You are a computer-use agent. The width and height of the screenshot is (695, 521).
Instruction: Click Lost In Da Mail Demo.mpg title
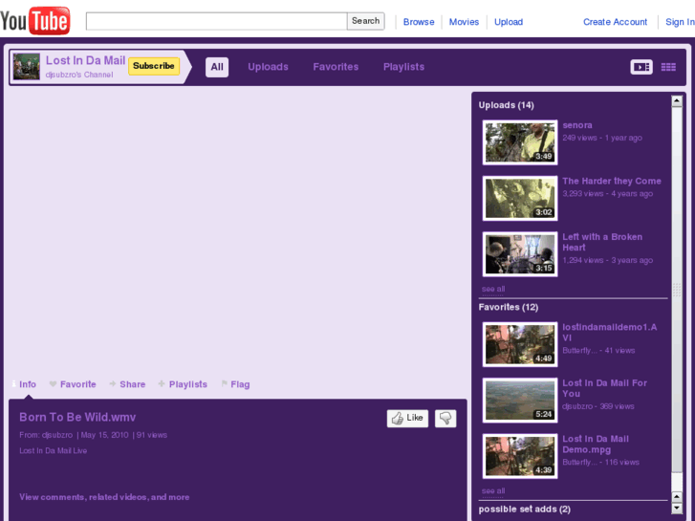coord(596,445)
